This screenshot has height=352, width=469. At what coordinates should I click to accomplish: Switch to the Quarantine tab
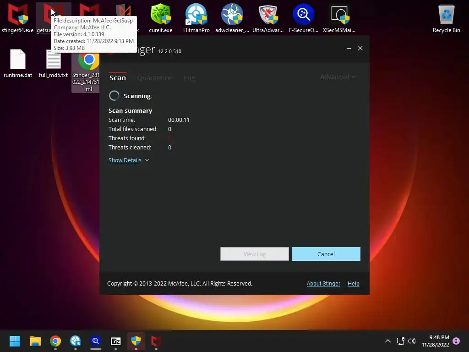tap(155, 78)
